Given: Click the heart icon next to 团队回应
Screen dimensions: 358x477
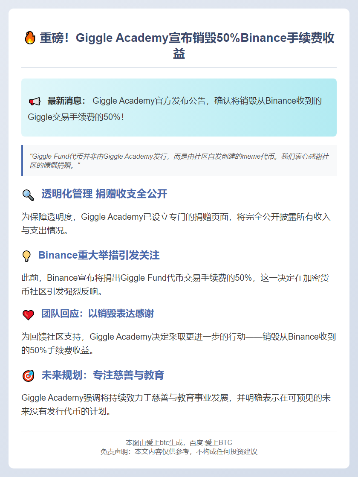Looking at the screenshot, I should (x=27, y=314).
